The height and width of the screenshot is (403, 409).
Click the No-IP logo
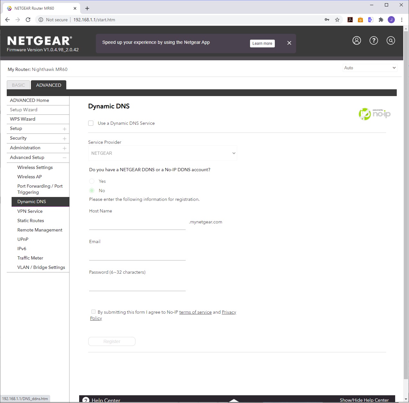point(375,114)
